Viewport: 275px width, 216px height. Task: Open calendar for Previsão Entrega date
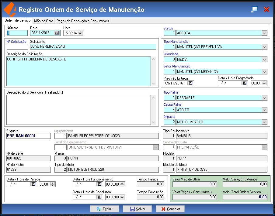pos(190,83)
